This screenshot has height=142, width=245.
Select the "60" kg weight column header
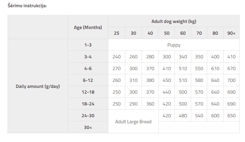[x=183, y=33]
